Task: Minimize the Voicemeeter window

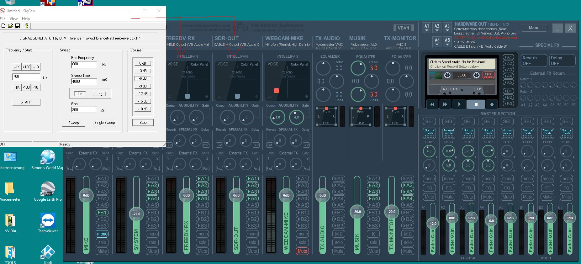Action: [x=557, y=28]
